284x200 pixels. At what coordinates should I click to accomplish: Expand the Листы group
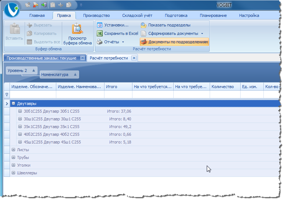pos(14,150)
